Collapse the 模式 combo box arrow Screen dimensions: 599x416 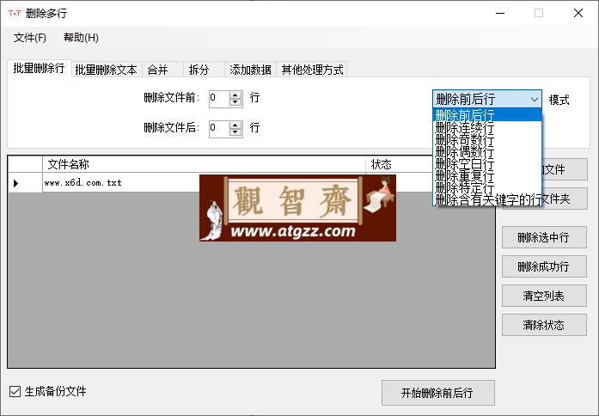pos(534,100)
